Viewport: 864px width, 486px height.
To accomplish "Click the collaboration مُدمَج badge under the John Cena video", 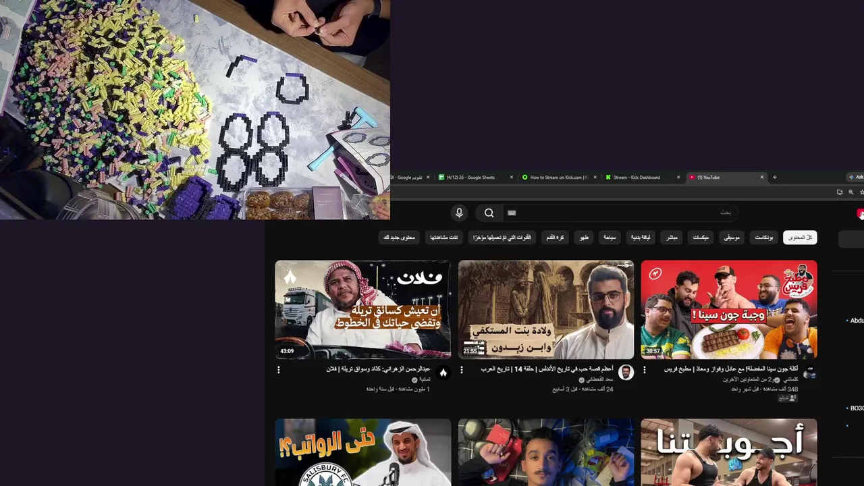I will pyautogui.click(x=787, y=398).
